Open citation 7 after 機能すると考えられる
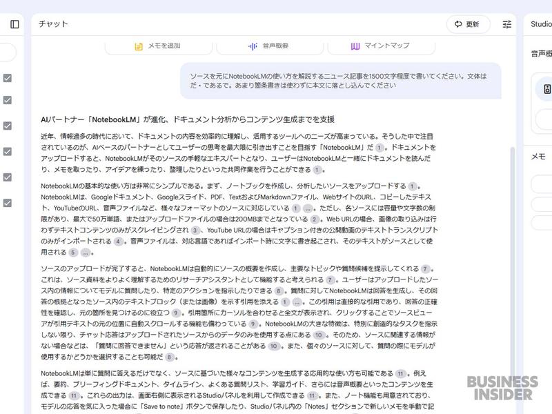 click(331, 280)
